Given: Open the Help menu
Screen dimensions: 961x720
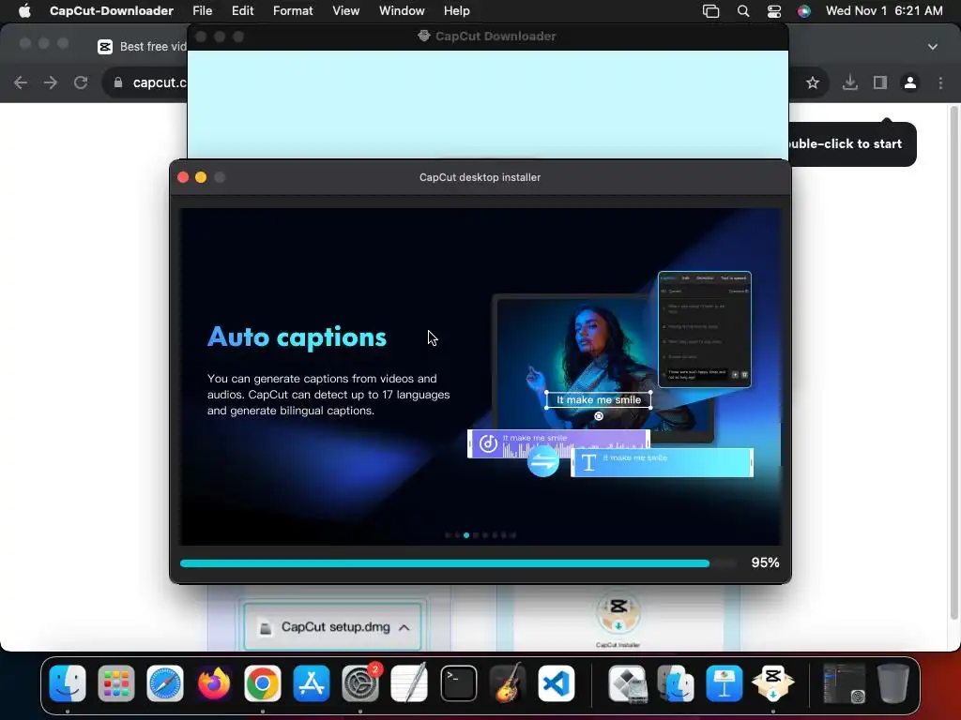Looking at the screenshot, I should pos(457,11).
